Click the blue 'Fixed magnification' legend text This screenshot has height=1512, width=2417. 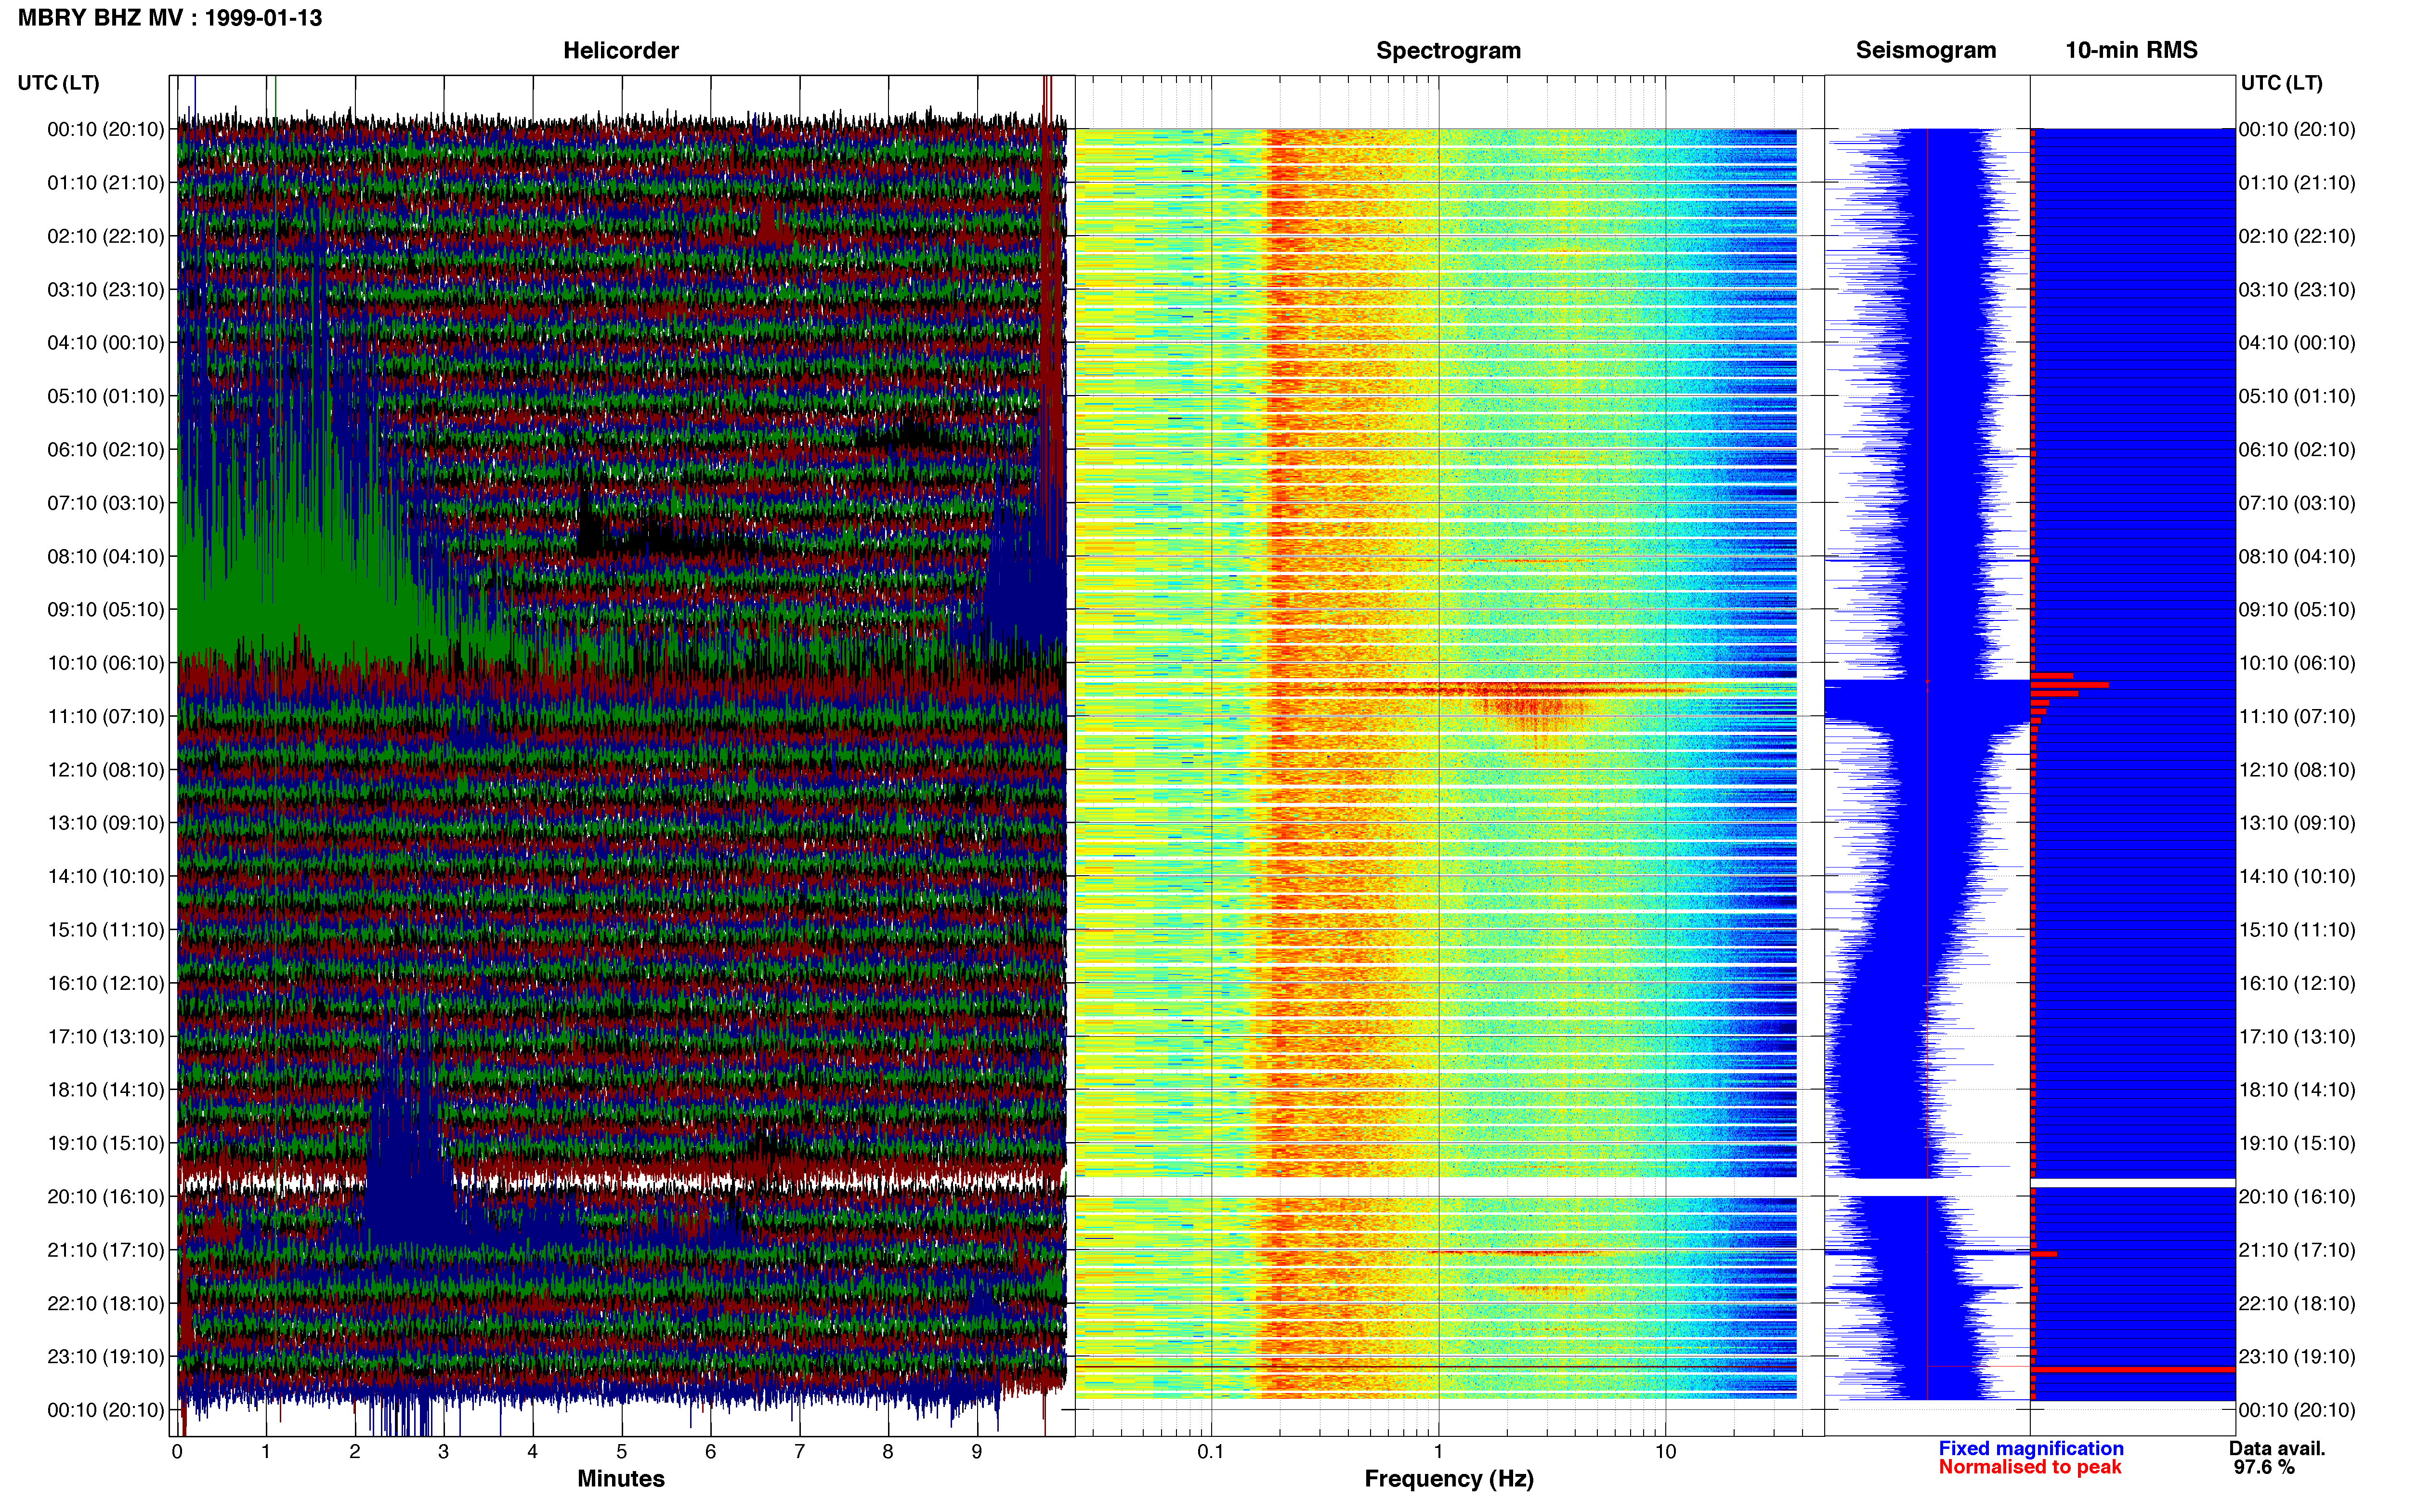click(2030, 1448)
